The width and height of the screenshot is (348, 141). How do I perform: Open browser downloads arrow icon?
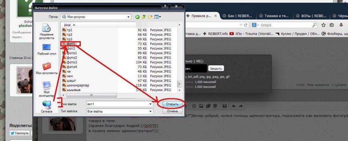click(341, 25)
